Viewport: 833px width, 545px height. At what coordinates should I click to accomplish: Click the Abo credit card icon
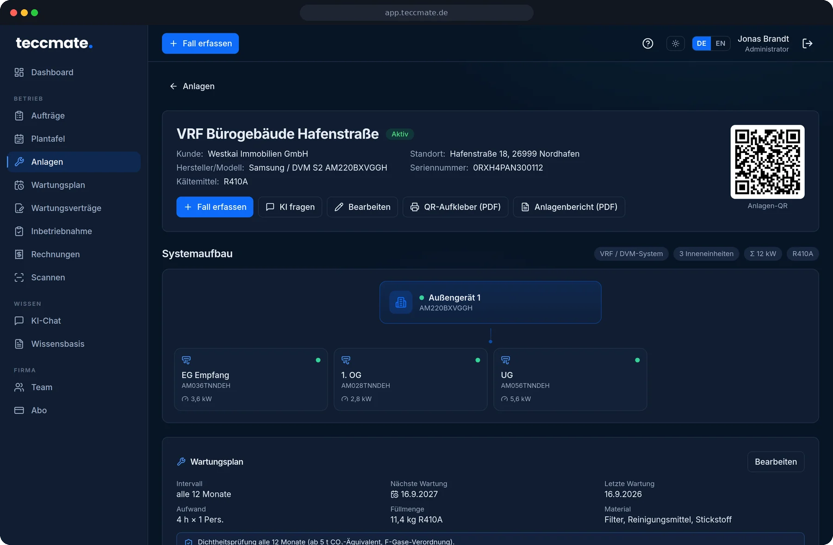click(19, 410)
